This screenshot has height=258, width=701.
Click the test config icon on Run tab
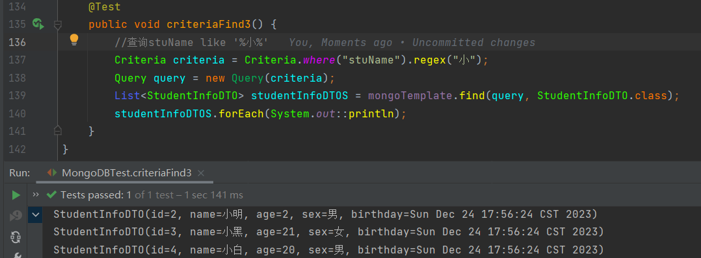52,173
